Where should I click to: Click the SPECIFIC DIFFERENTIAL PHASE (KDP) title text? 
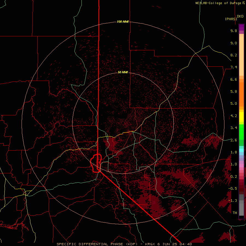pos(97,244)
